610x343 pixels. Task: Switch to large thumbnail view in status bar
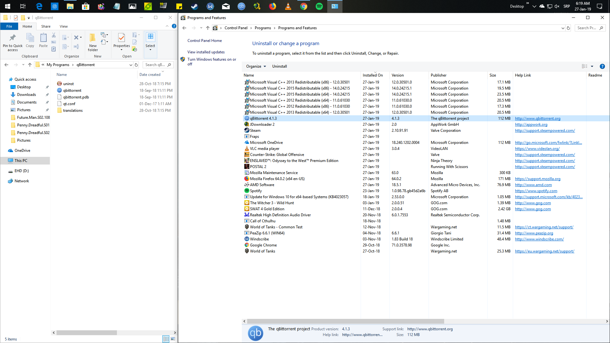(173, 339)
